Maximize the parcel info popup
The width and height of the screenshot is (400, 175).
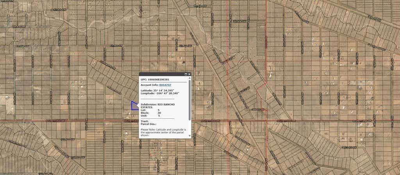pyautogui.click(x=186, y=74)
